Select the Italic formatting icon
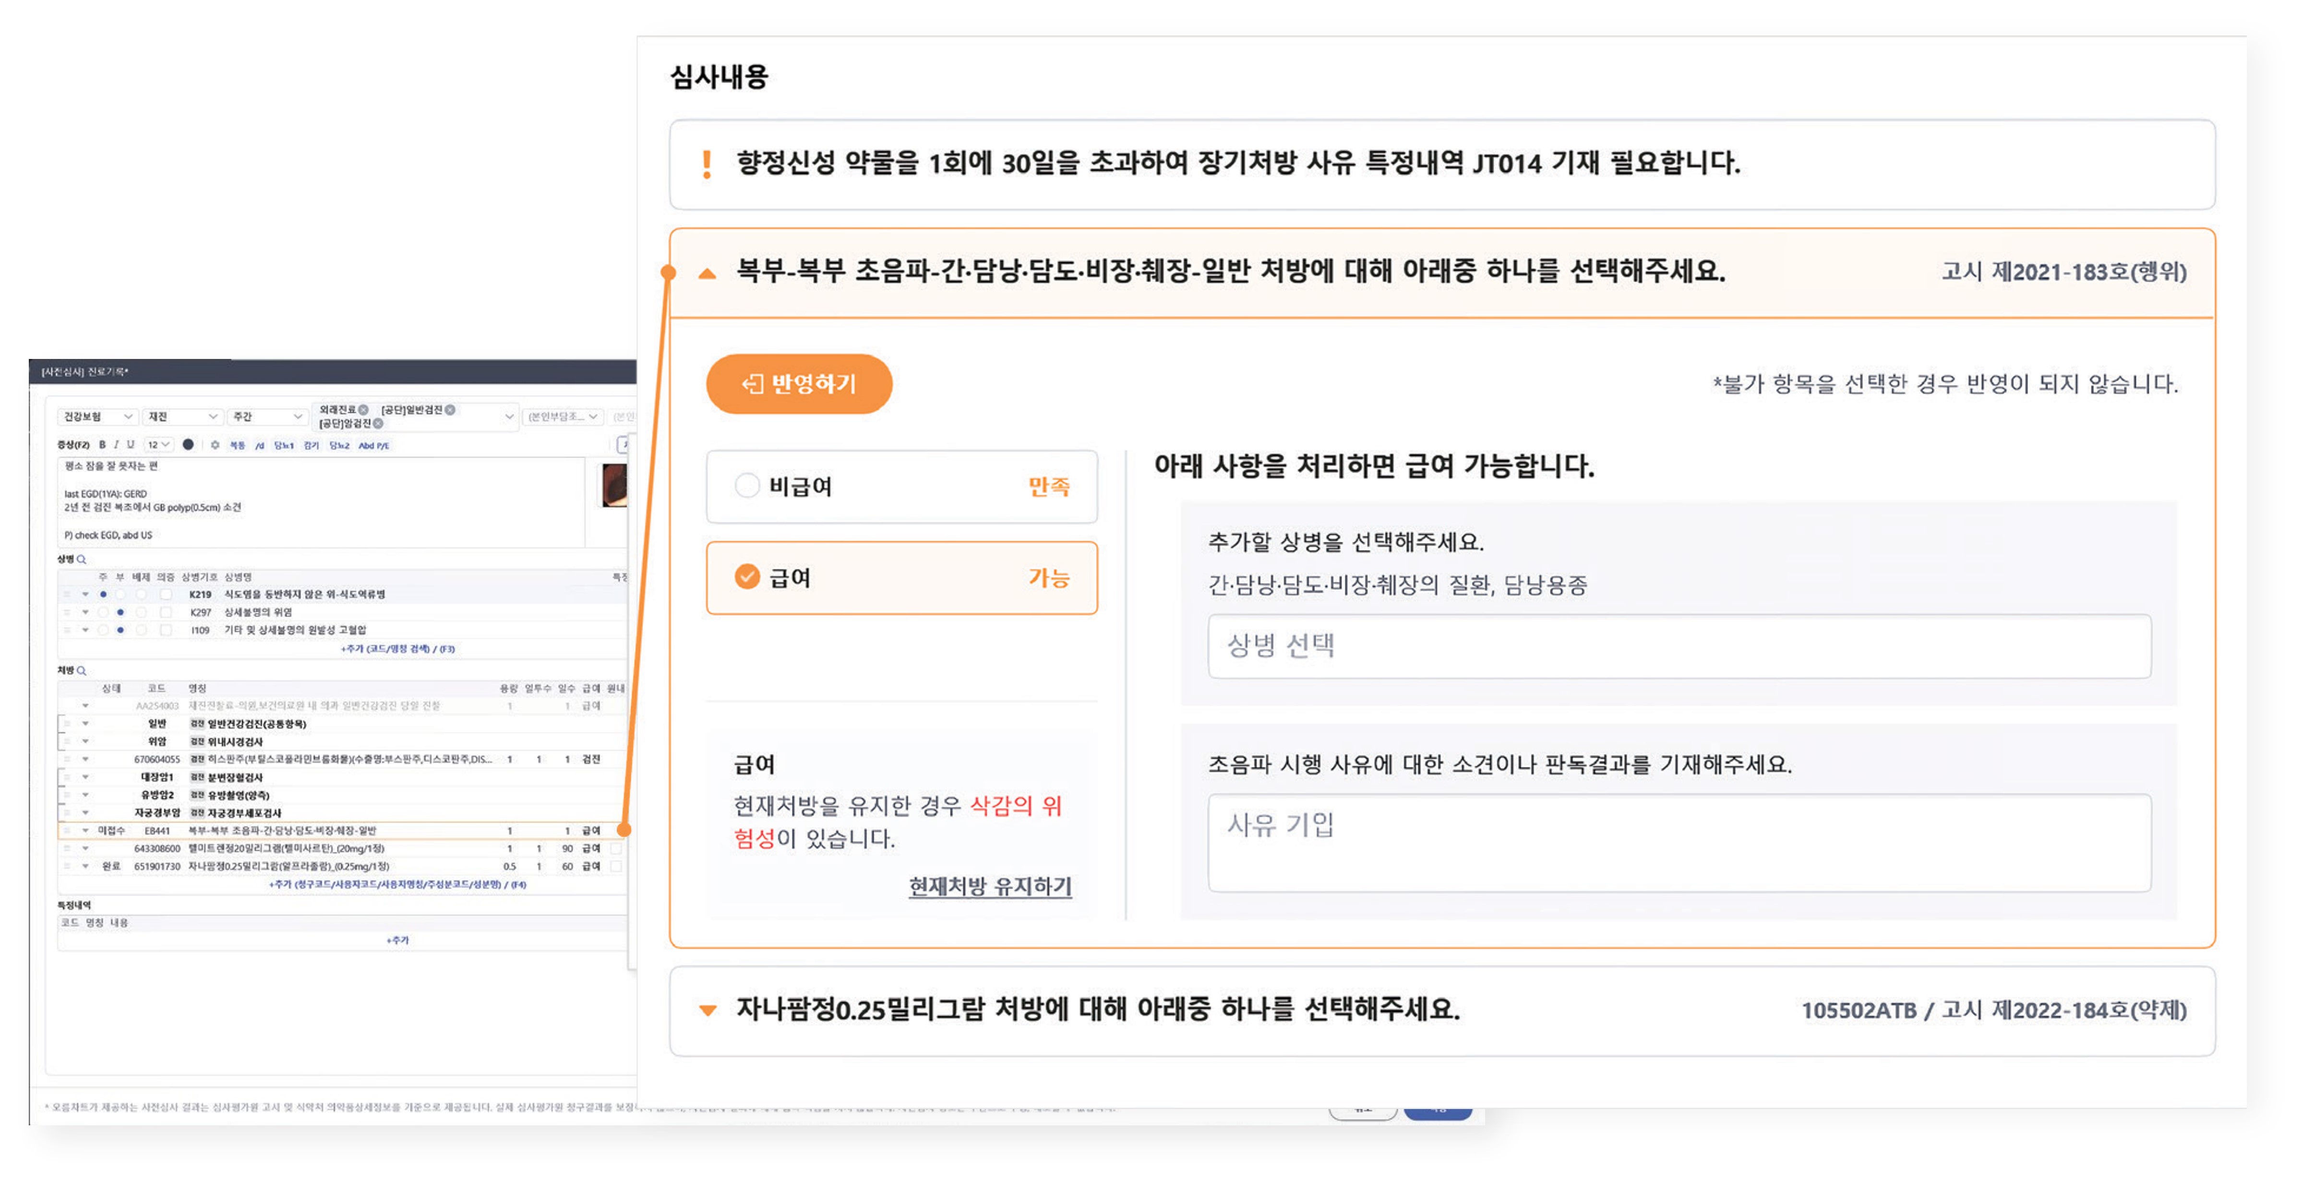 [116, 444]
